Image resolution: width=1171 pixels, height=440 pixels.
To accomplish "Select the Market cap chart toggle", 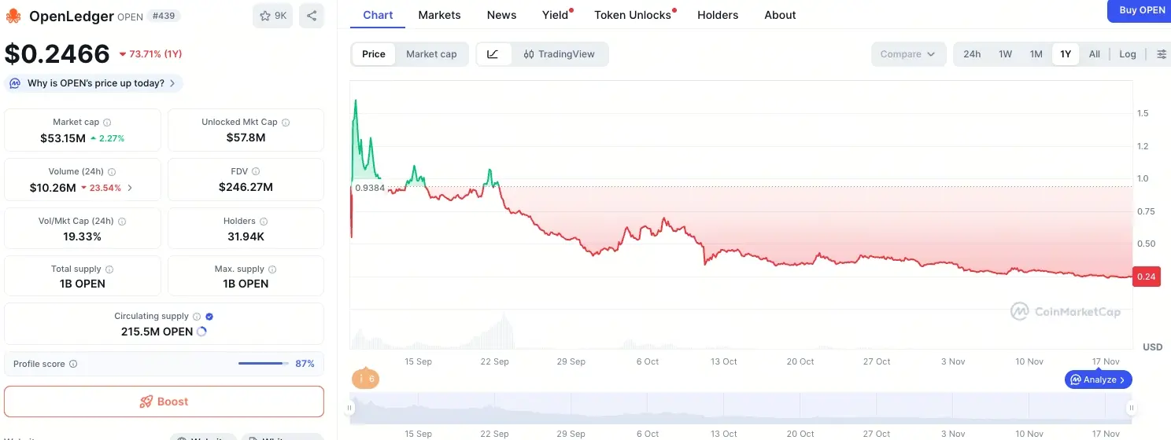I will coord(431,54).
